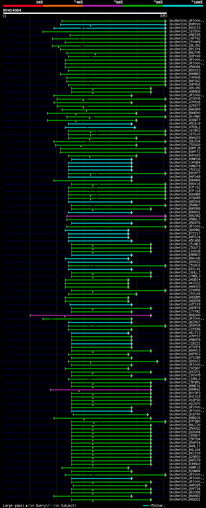Select the UniRef100_Q01F90 label
Viewport: 206px width, 508px height.
click(x=185, y=414)
